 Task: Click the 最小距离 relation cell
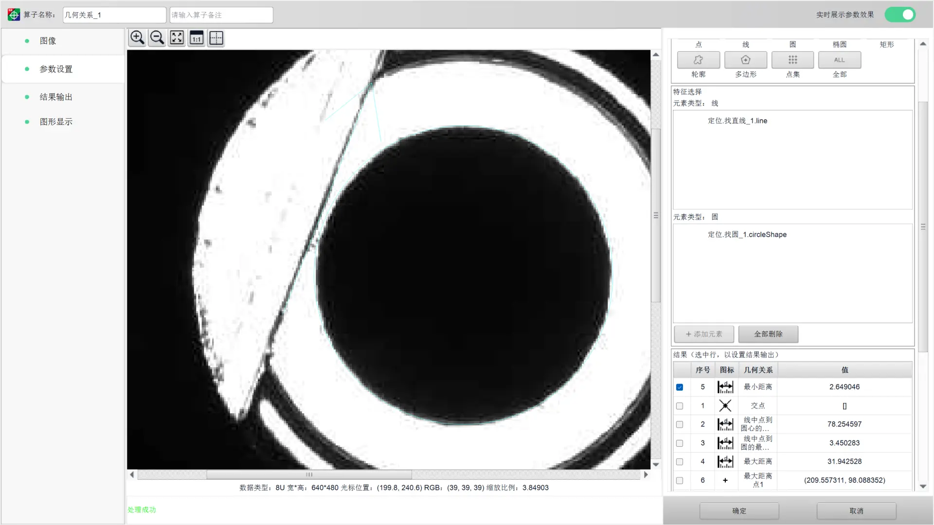(x=757, y=387)
